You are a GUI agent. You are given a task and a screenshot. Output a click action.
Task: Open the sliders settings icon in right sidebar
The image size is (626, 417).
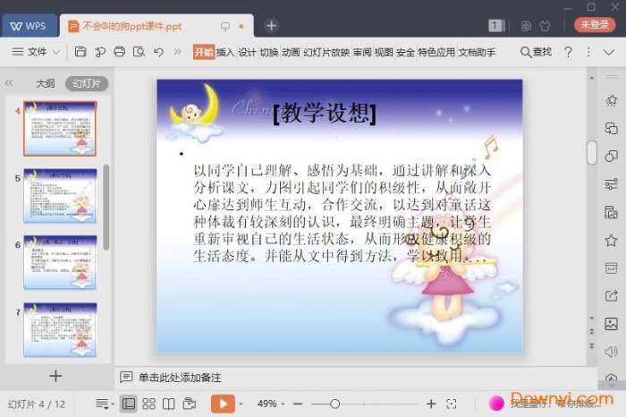click(611, 184)
